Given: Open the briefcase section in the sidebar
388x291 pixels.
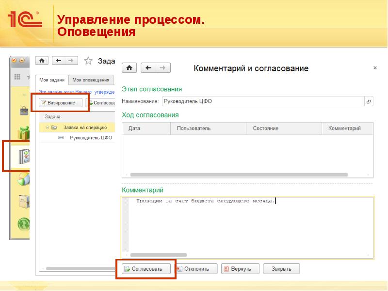Looking at the screenshot, I should [x=24, y=111].
